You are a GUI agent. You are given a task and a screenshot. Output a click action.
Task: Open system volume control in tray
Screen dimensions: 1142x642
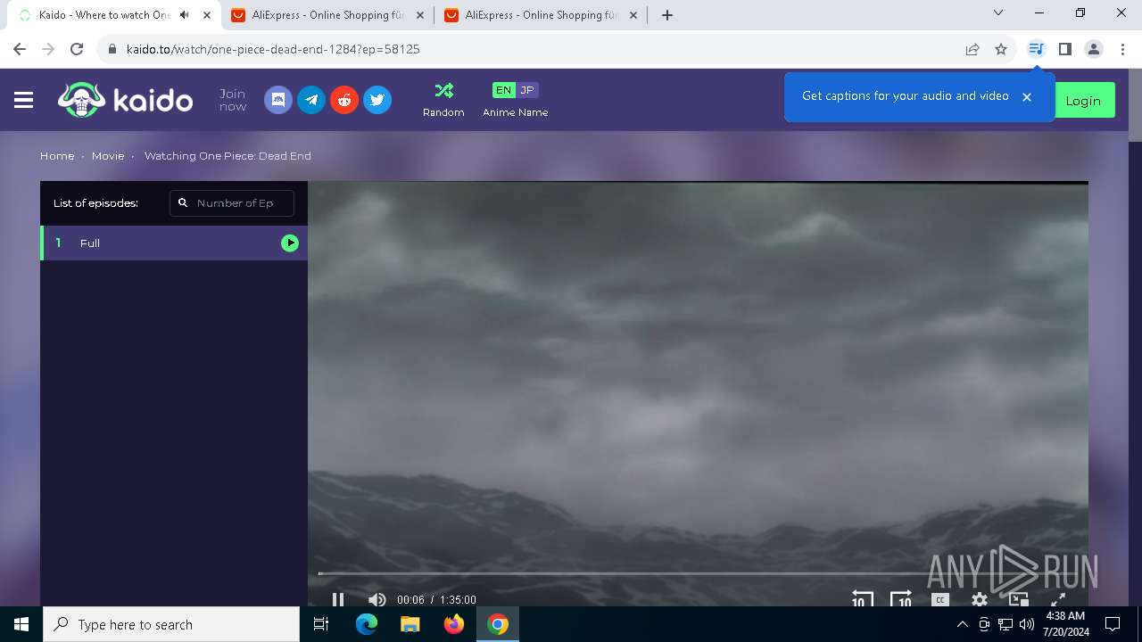(x=1026, y=624)
